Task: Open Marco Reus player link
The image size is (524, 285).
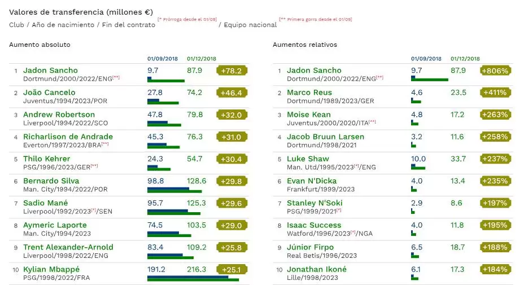Action: click(309, 93)
